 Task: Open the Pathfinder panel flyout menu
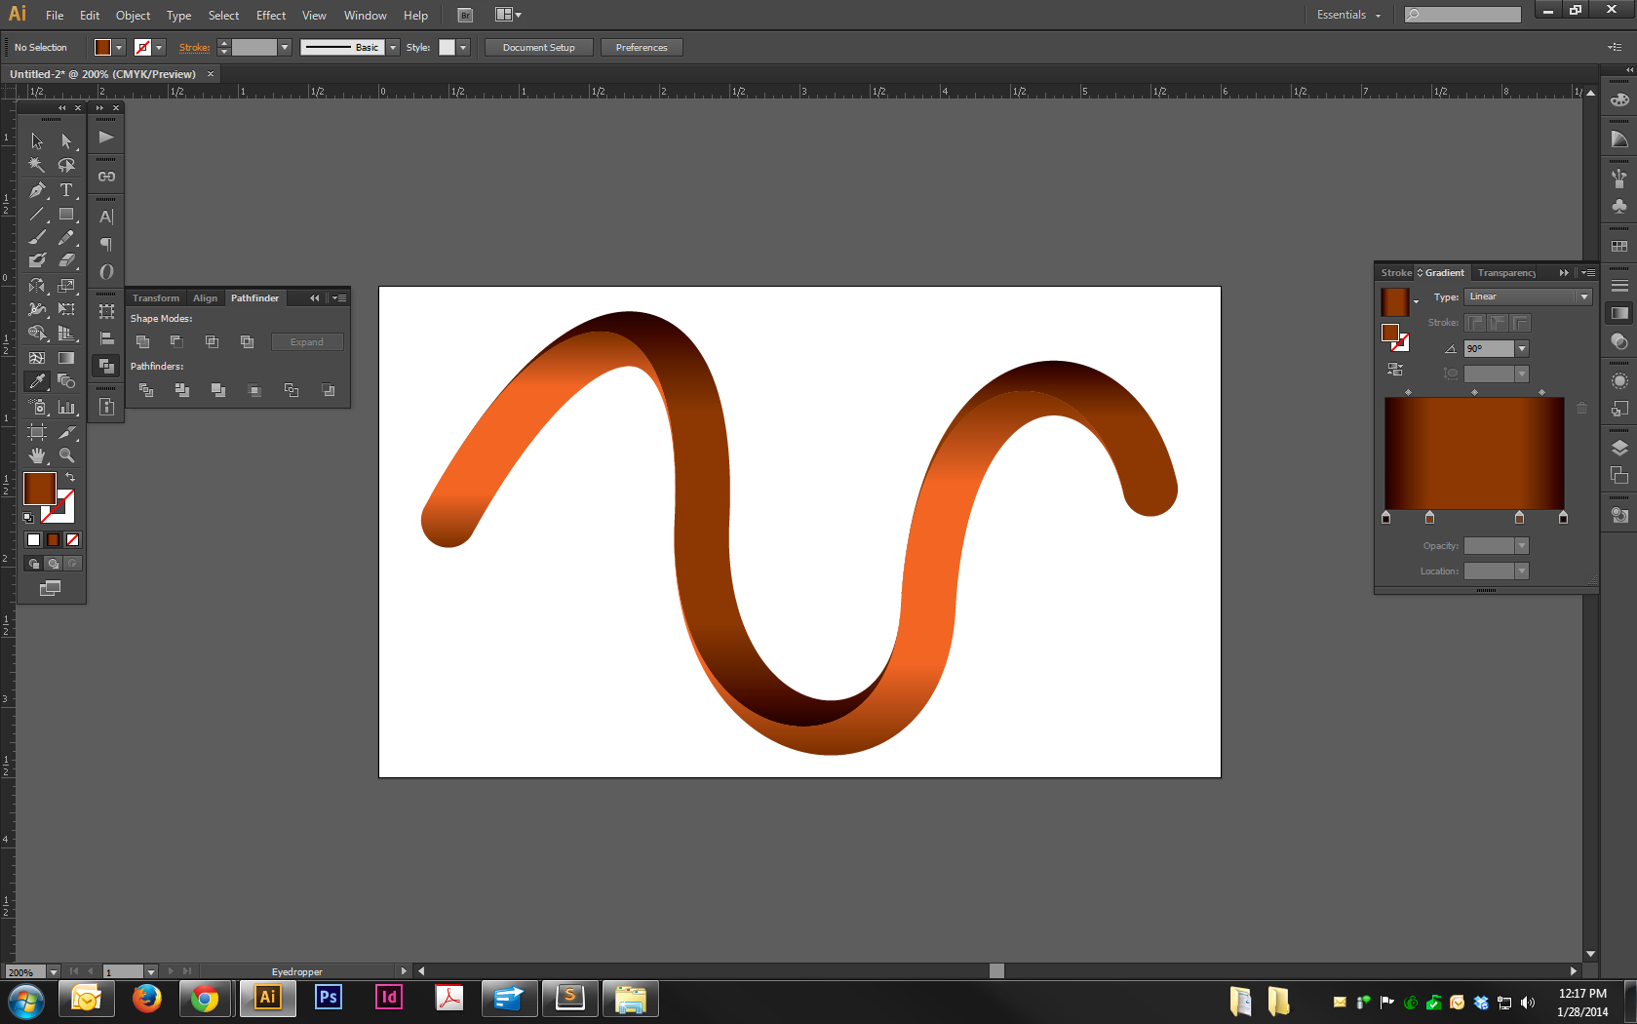[338, 298]
